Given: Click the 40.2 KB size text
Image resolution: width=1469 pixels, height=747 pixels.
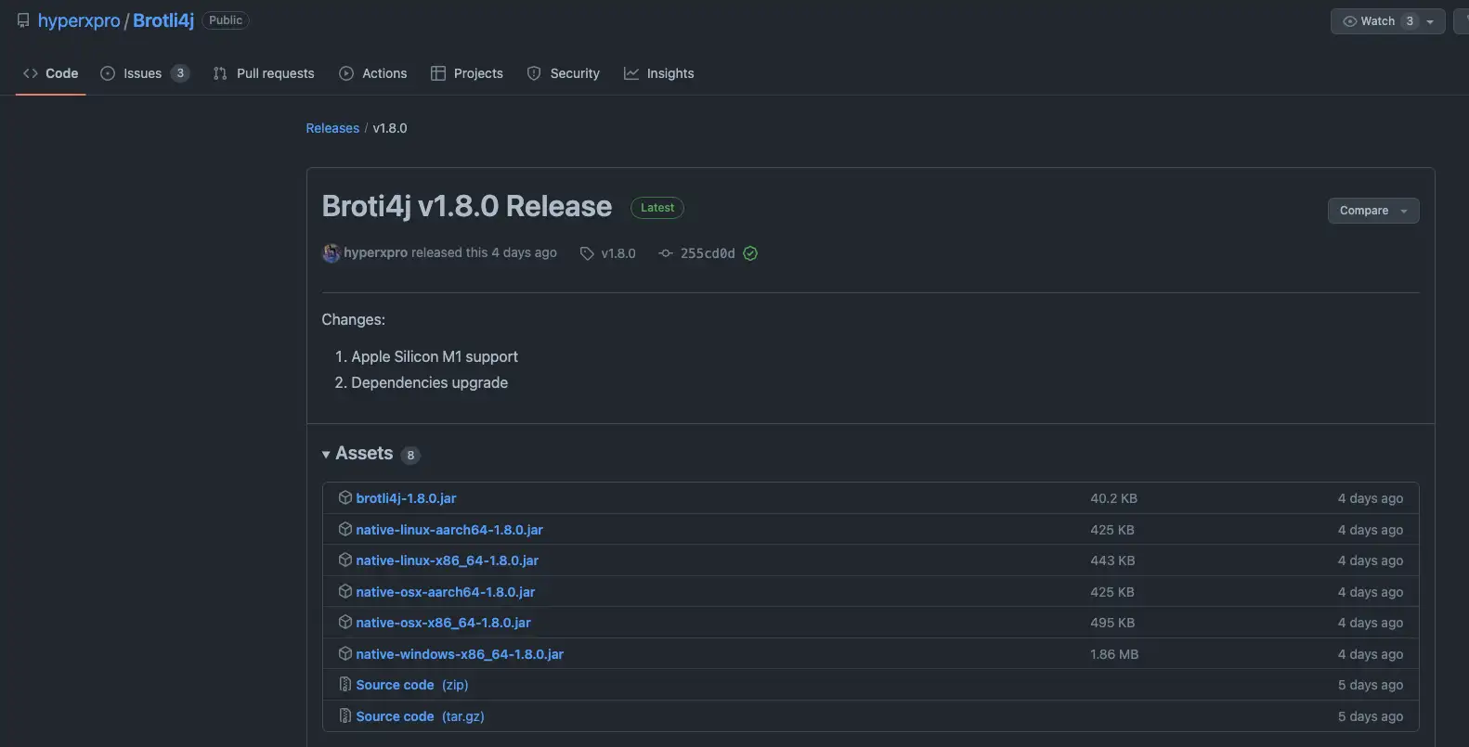Looking at the screenshot, I should [x=1113, y=498].
